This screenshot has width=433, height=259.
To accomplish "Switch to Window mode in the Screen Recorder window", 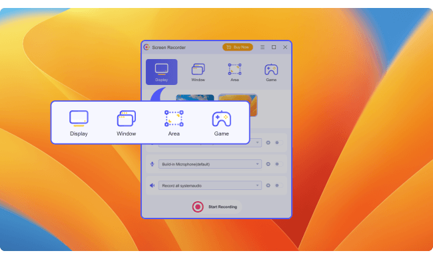I will pos(198,72).
